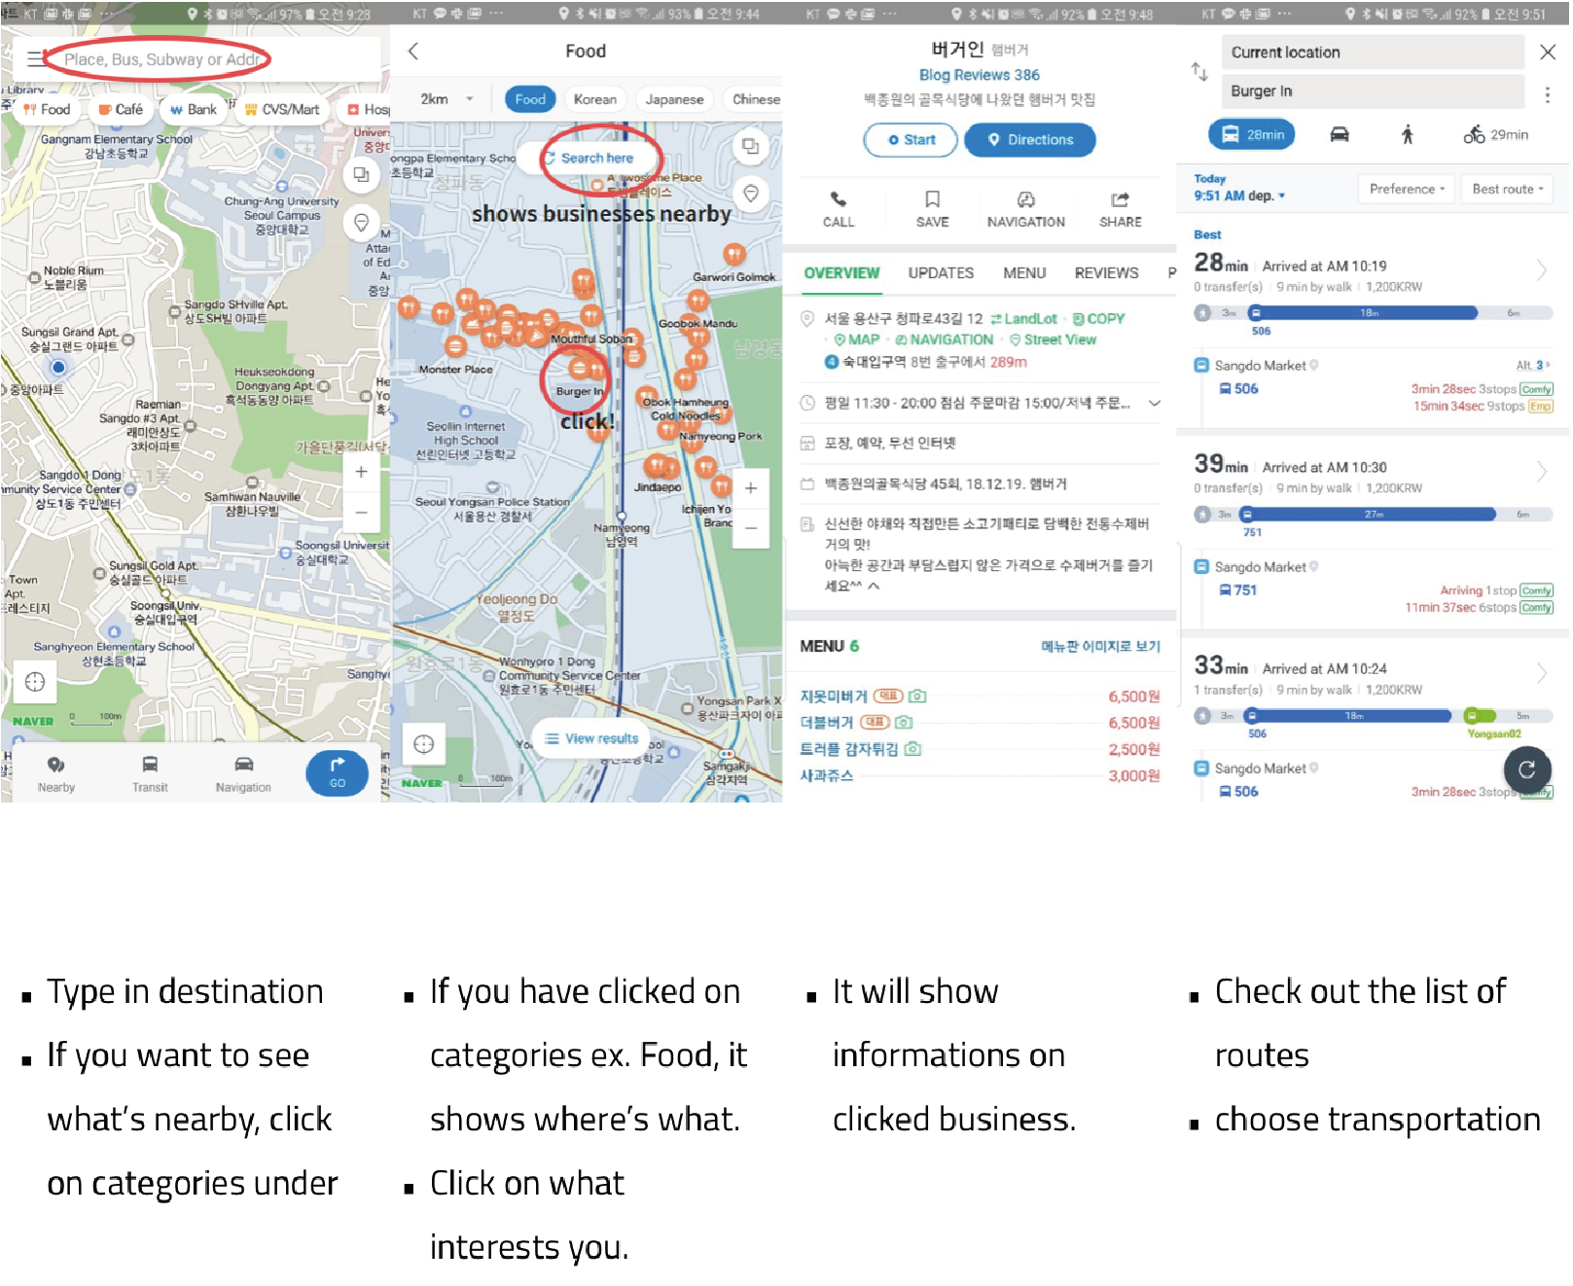Open map layers icon on first screen
This screenshot has height=1286, width=1573.
coord(361,175)
